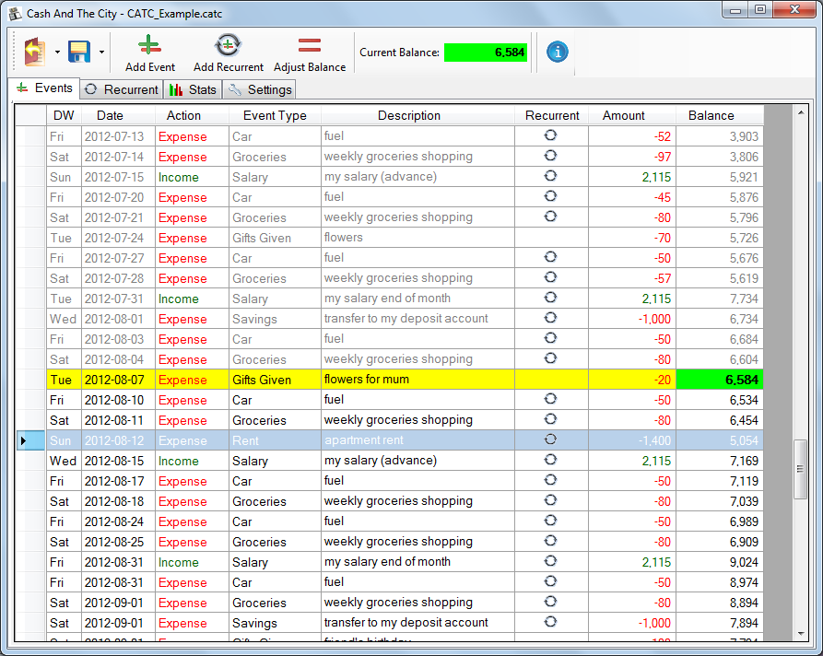Select the 'my salary end of month' cell on 2012-08-31
Image resolution: width=823 pixels, height=656 pixels.
click(x=417, y=562)
